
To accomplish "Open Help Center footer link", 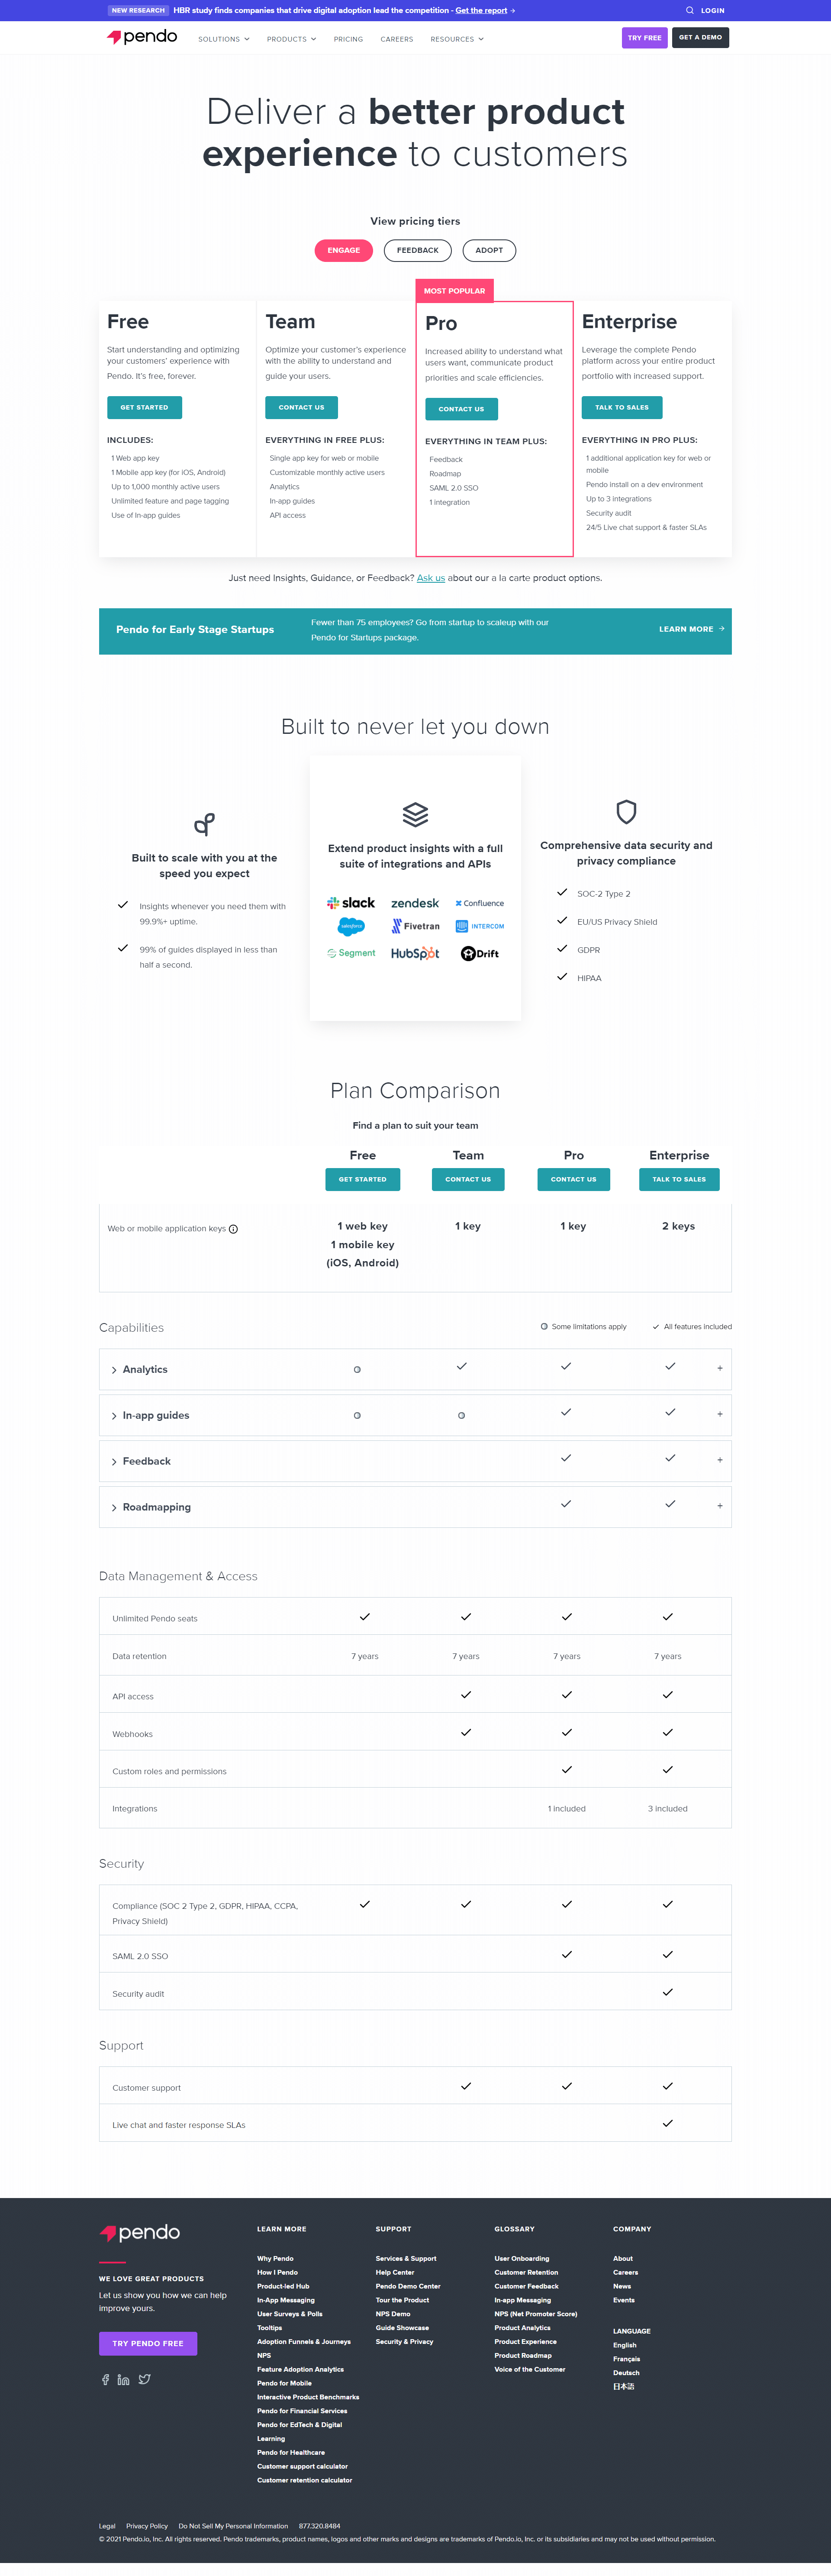I will 395,2272.
